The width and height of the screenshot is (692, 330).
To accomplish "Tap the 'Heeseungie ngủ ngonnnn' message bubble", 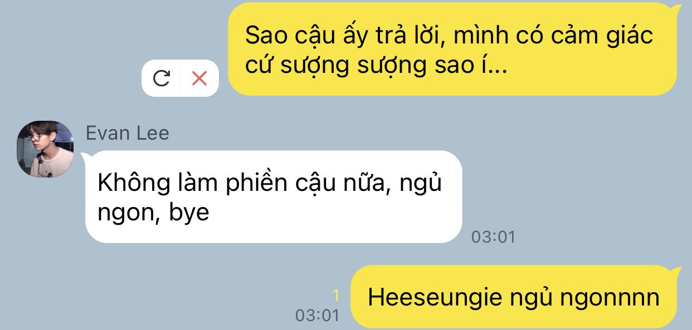I will 513,298.
